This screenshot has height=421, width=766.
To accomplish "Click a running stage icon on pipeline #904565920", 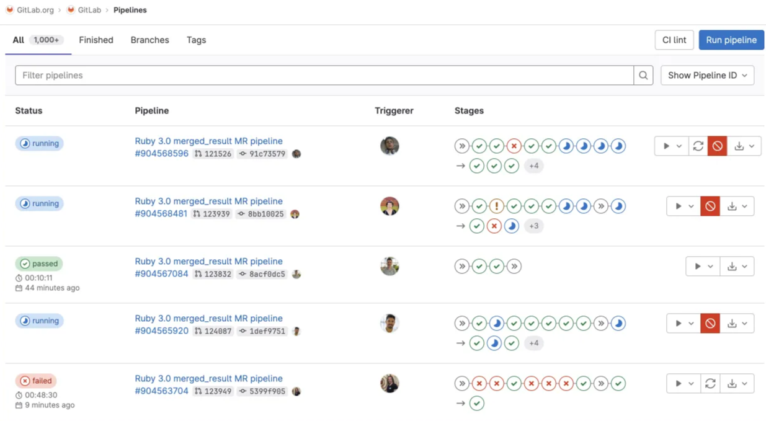I will click(x=496, y=322).
